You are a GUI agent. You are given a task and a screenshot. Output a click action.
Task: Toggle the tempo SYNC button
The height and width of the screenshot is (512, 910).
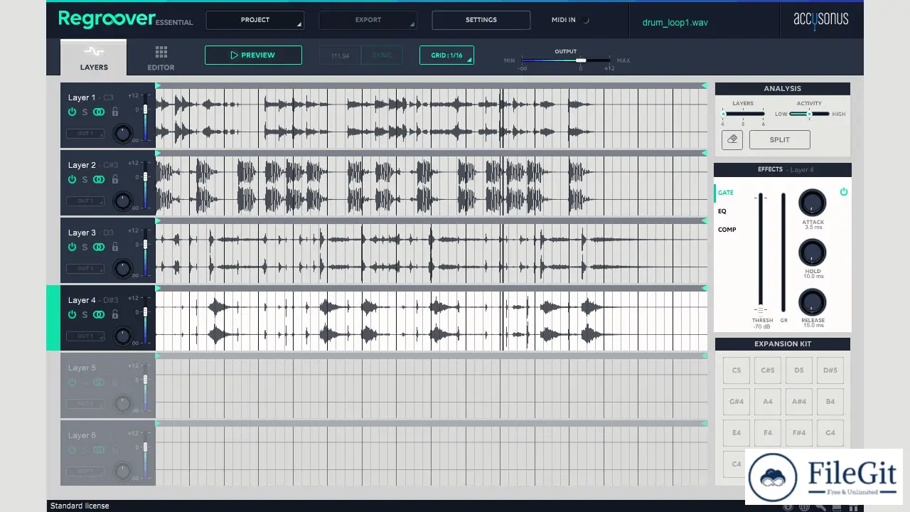382,55
